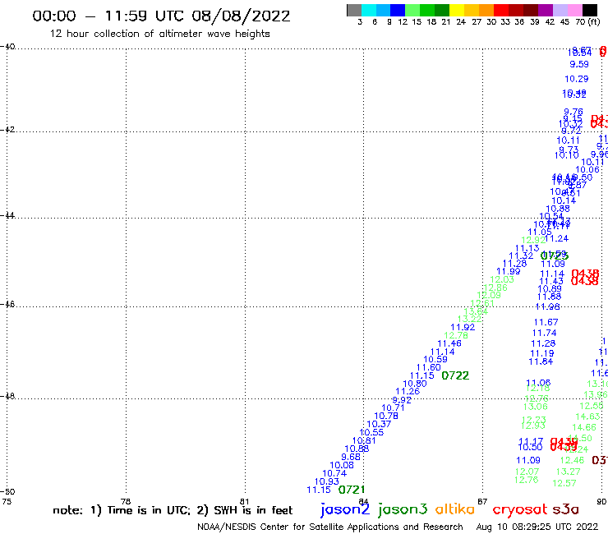Pick the orange swatch in the color scale

[486, 10]
